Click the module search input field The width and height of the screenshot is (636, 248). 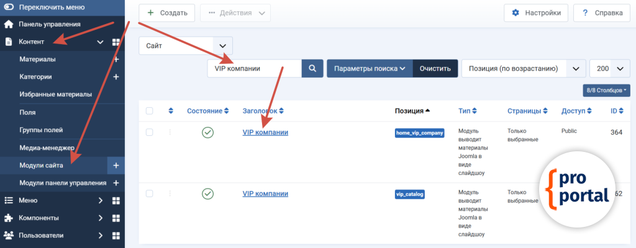pyautogui.click(x=254, y=69)
